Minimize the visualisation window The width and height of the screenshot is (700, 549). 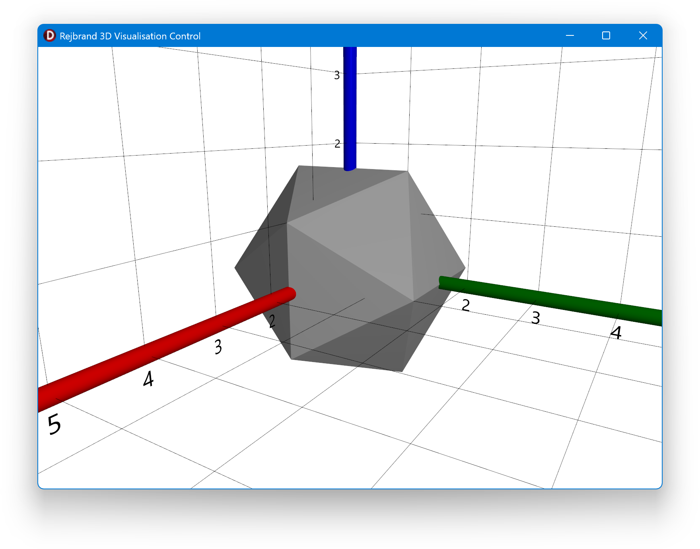(570, 36)
